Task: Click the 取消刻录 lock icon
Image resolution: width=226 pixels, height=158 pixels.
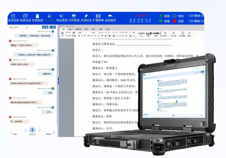Action: tap(37, 16)
